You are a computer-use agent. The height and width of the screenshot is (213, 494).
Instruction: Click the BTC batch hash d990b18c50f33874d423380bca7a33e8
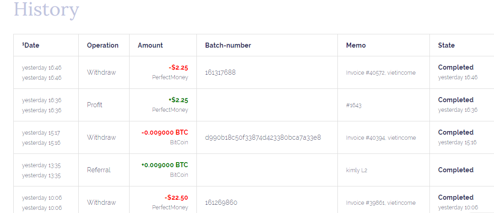(263, 137)
